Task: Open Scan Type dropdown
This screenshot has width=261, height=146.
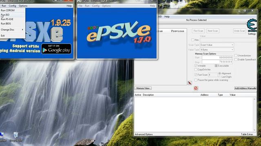Action: point(217,45)
